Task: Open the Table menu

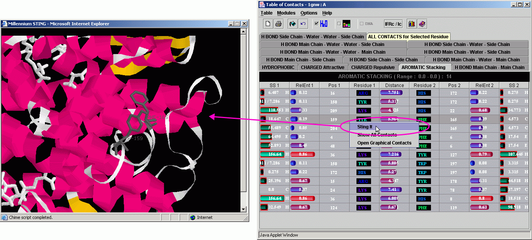Action: [267, 13]
